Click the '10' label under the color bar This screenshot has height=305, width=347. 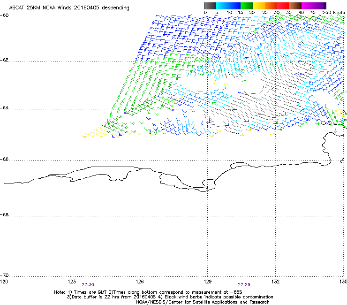pyautogui.click(x=229, y=13)
